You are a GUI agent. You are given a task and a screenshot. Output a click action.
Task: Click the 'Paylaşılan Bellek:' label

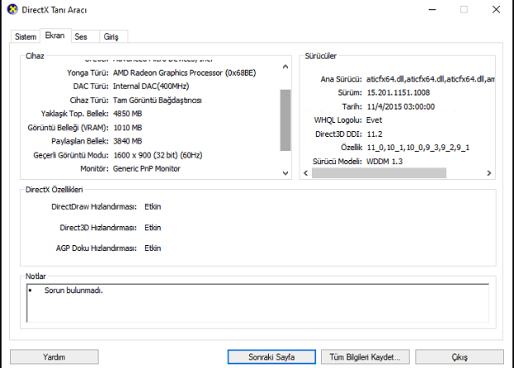point(80,141)
